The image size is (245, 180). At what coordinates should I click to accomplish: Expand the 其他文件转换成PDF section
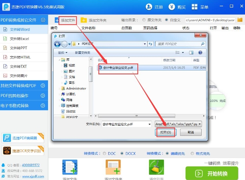[43, 85]
